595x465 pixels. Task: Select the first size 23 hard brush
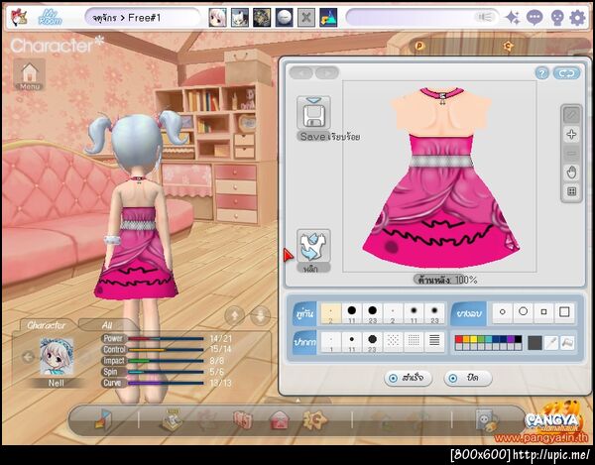(372, 313)
